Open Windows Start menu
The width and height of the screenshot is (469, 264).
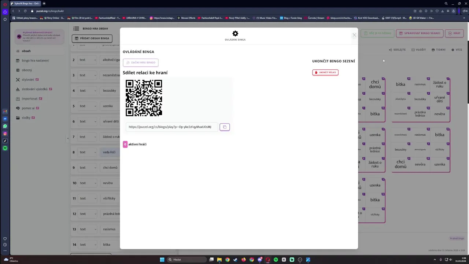coord(162,260)
